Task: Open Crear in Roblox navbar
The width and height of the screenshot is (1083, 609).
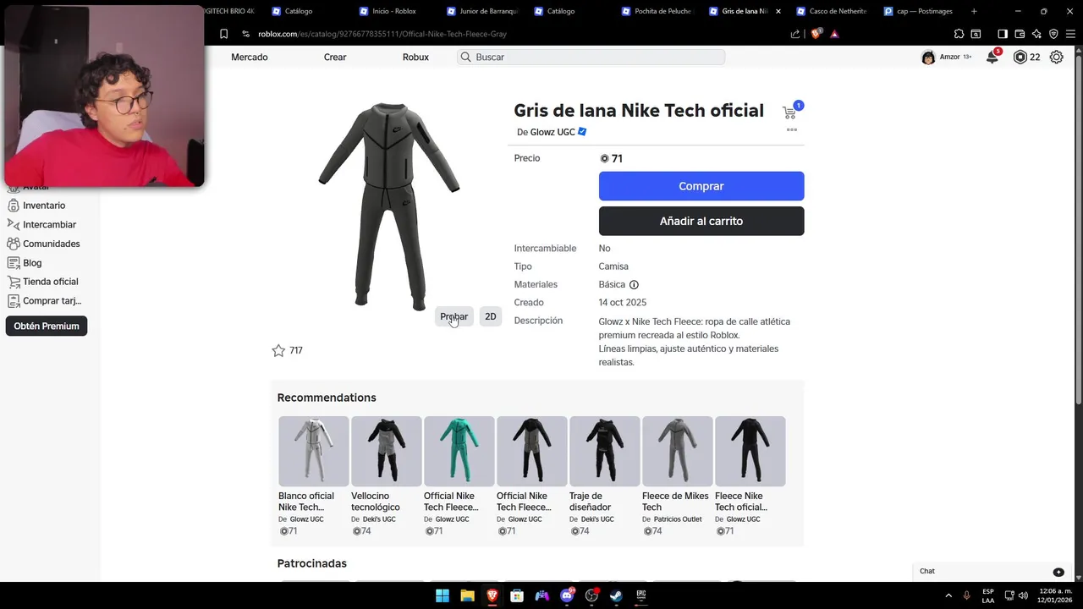Action: (335, 57)
